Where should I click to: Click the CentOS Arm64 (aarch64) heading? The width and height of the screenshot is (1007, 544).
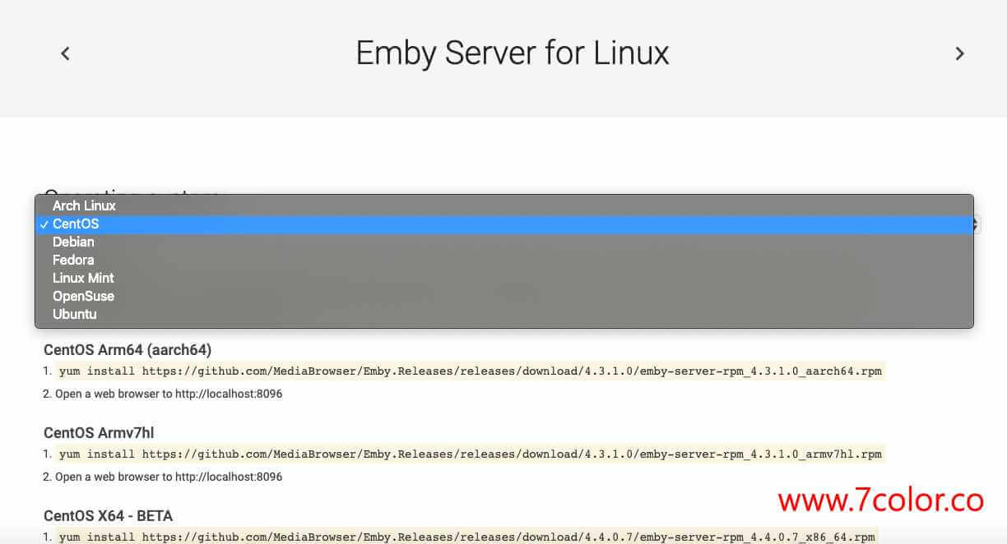pyautogui.click(x=128, y=350)
